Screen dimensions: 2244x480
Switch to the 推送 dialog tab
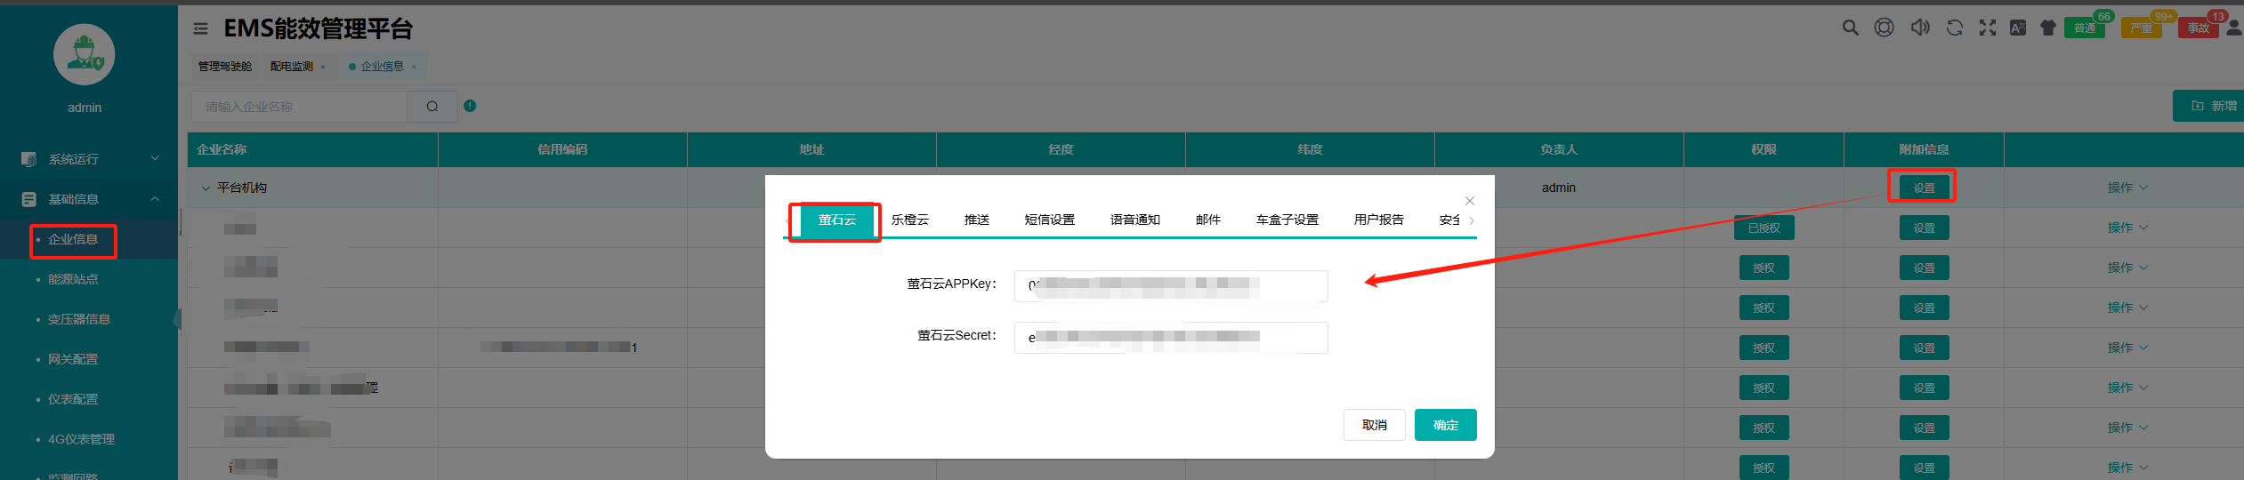(x=977, y=220)
